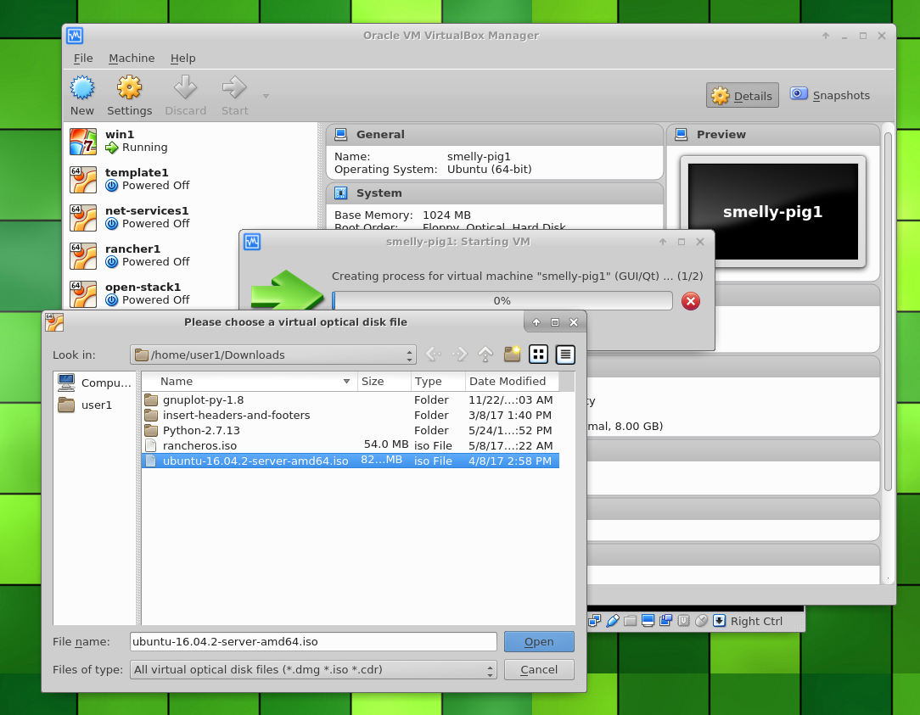
Task: Create new folder in file dialog
Action: pos(513,355)
